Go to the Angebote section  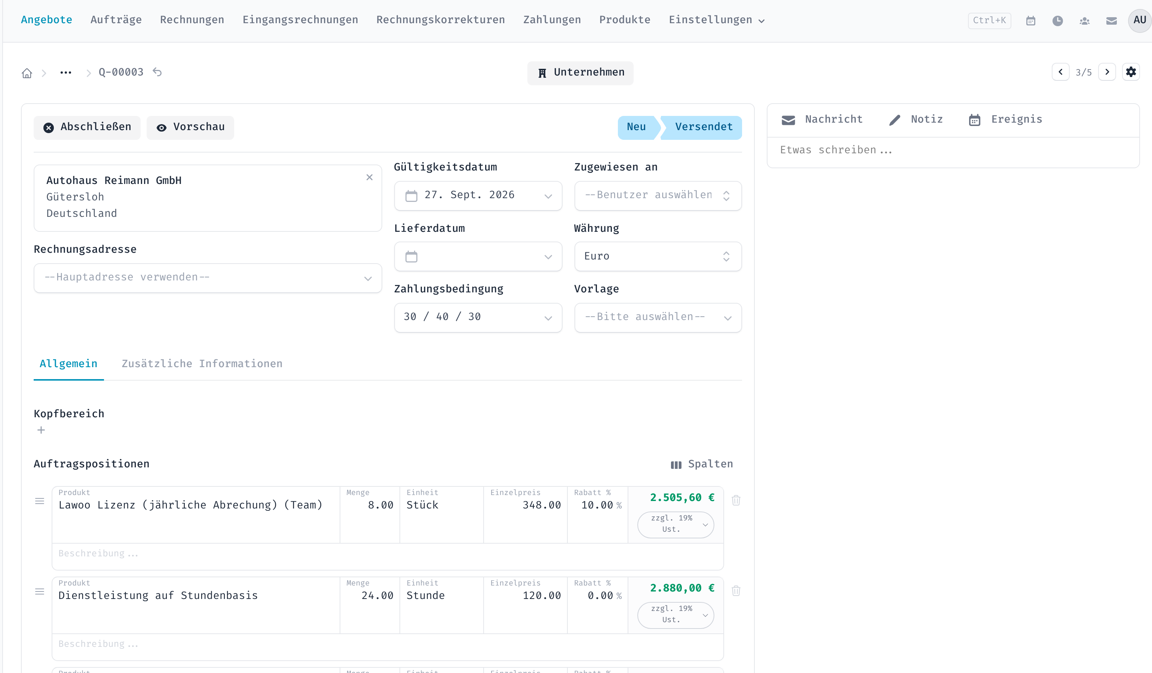[x=47, y=20]
